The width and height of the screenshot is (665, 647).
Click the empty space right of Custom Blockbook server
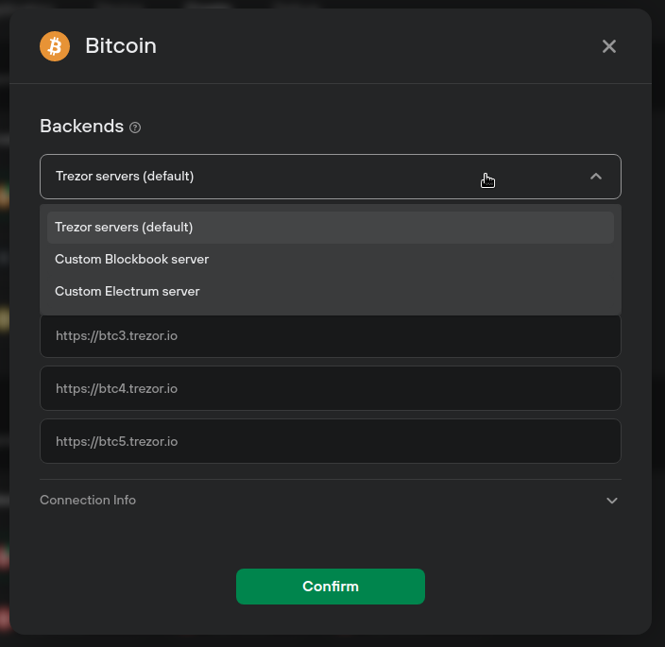tap(412, 260)
